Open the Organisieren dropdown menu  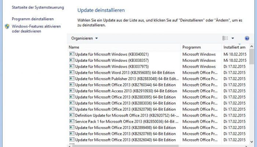click(x=84, y=38)
